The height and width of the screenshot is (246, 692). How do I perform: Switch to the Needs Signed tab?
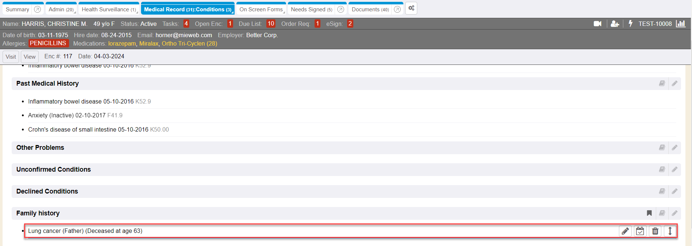click(x=311, y=9)
